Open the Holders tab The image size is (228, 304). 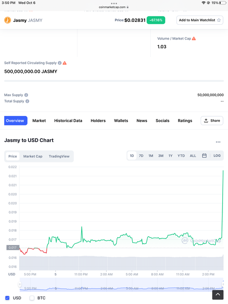click(98, 120)
